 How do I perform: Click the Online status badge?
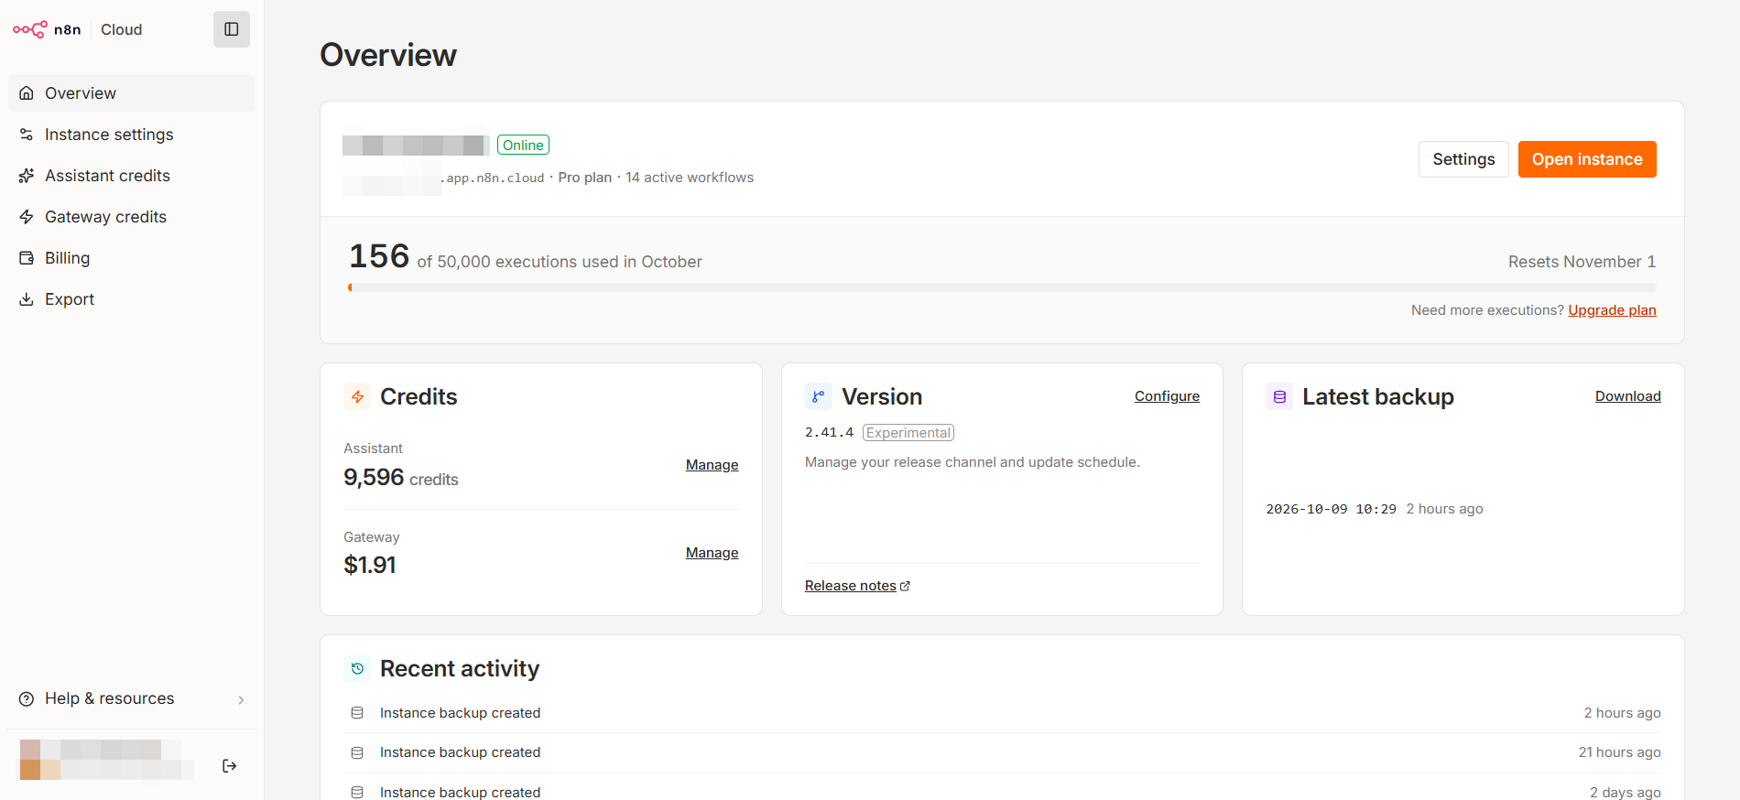coord(523,146)
